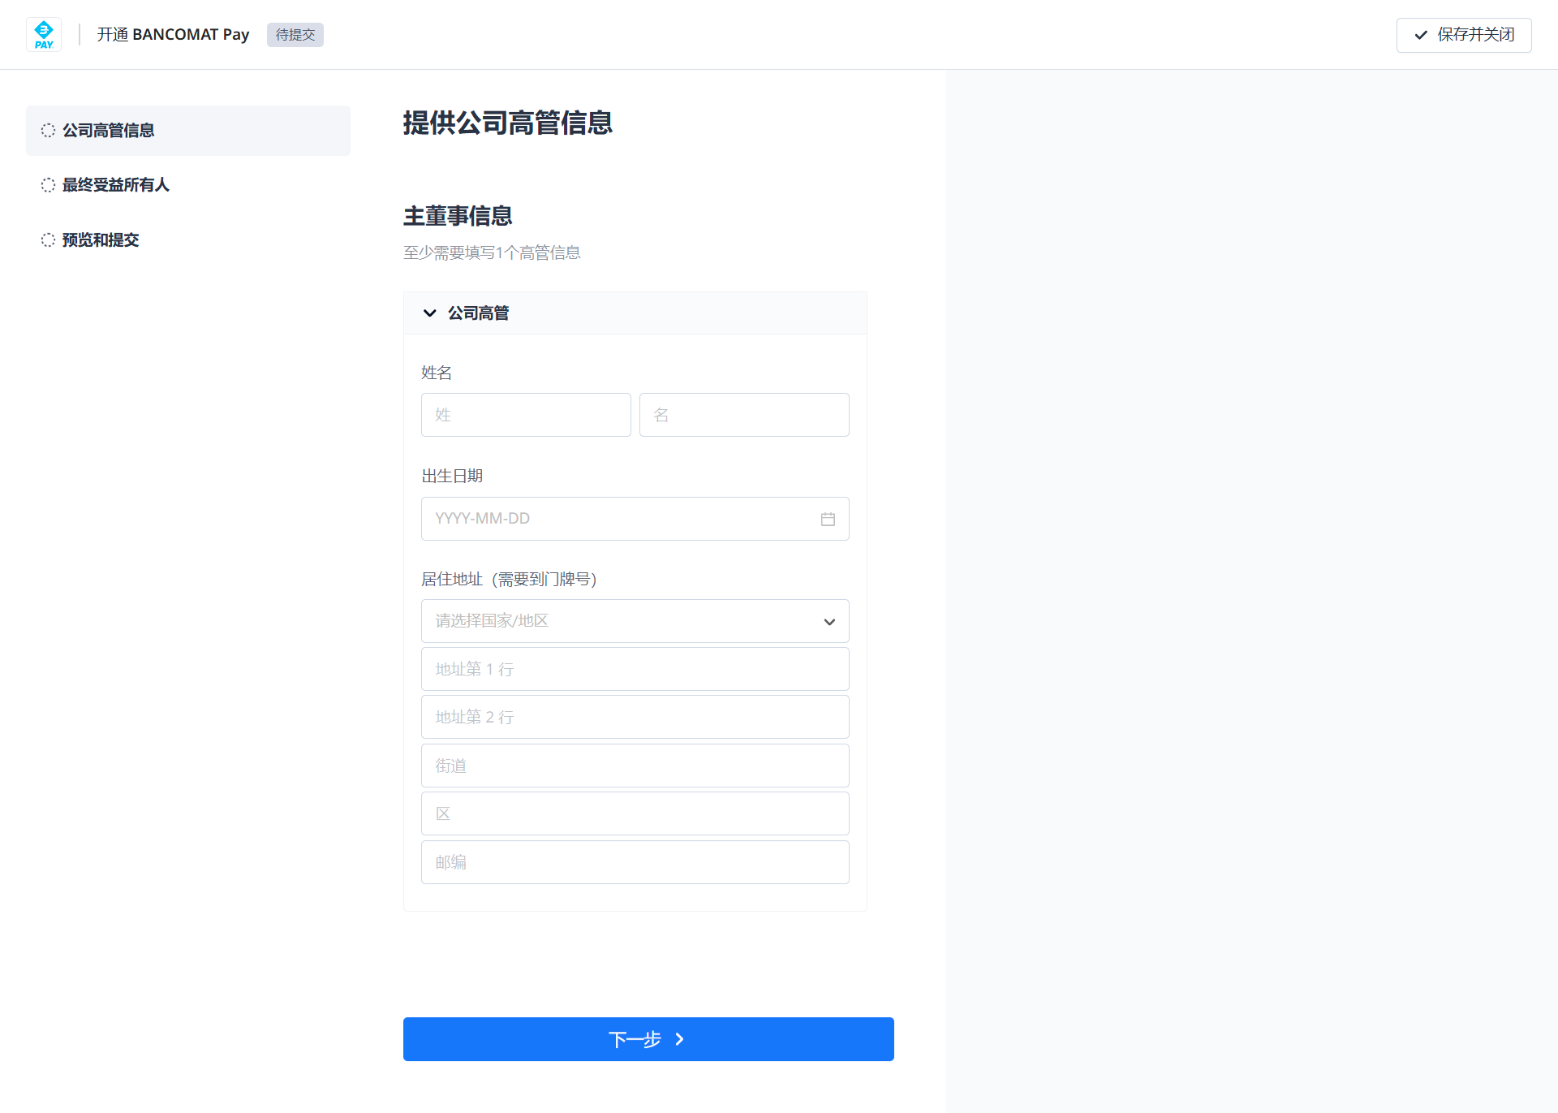Click the 保存并关闭 button
The height and width of the screenshot is (1113, 1558).
[x=1464, y=35]
